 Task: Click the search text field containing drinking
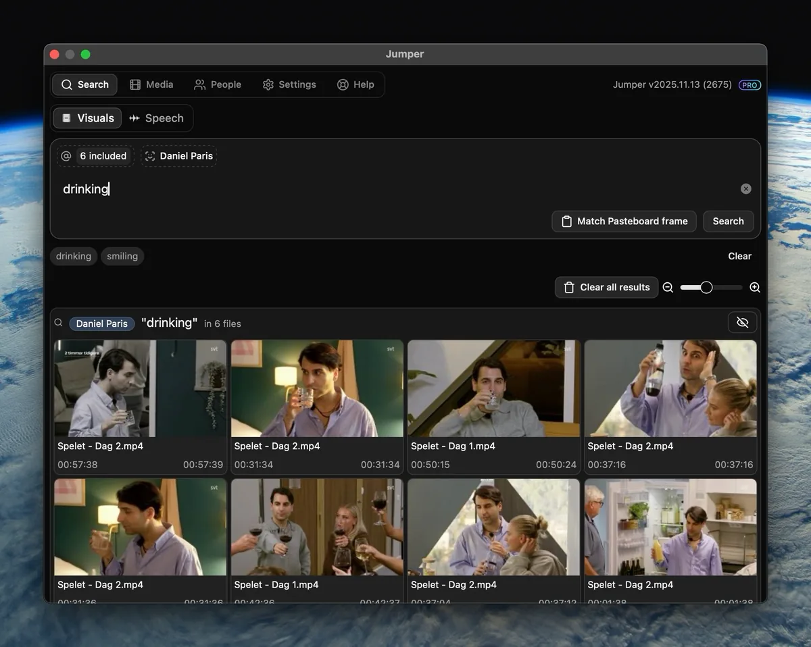(397, 189)
